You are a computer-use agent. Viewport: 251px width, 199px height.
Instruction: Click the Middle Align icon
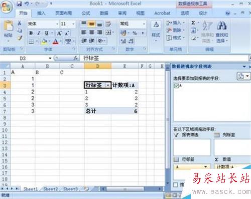pyautogui.click(x=91, y=24)
